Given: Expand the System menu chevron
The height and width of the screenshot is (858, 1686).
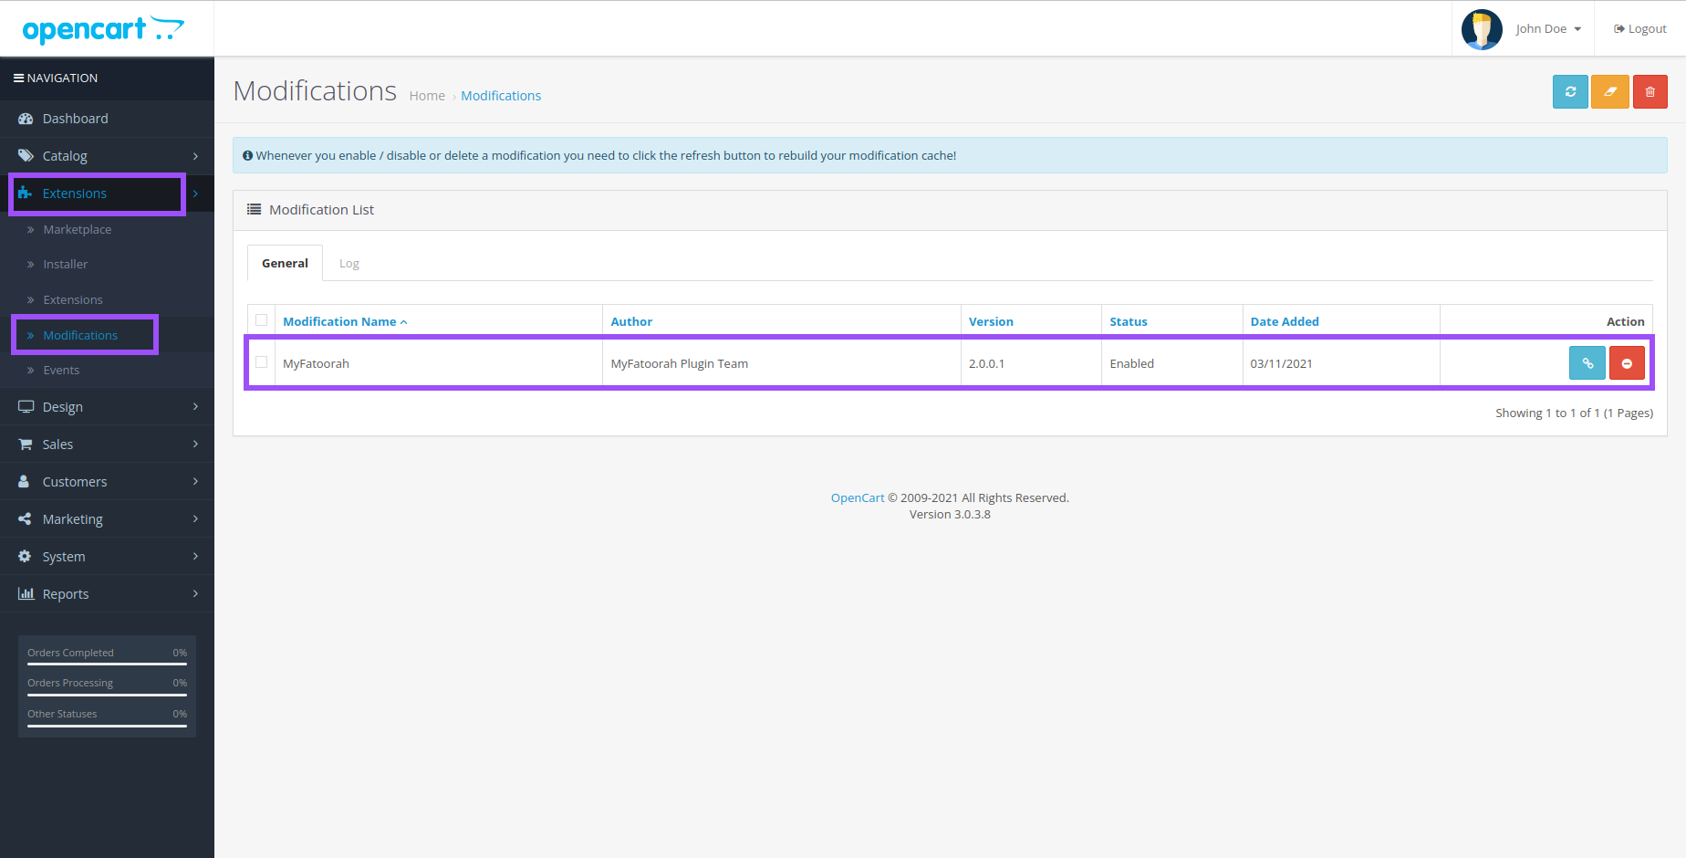Looking at the screenshot, I should (195, 557).
